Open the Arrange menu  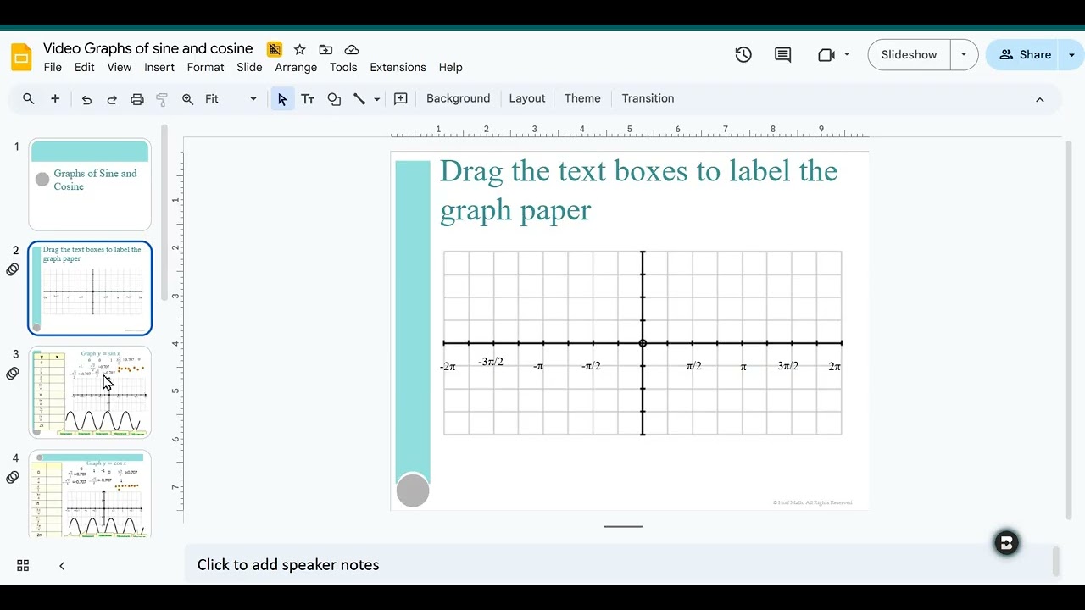click(x=296, y=68)
